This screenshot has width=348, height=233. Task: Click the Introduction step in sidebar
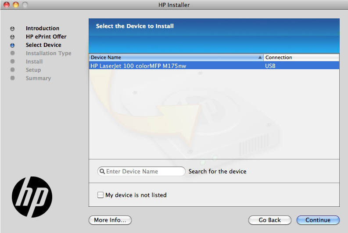(43, 28)
